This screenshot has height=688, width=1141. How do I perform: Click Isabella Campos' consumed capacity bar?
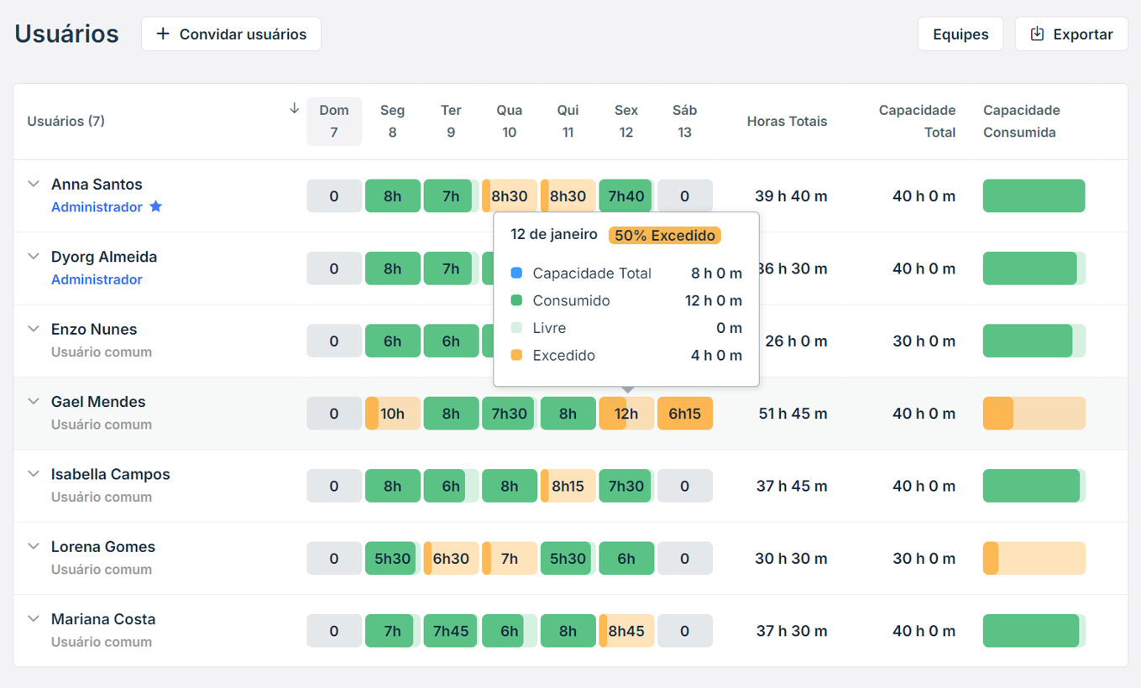click(1034, 486)
